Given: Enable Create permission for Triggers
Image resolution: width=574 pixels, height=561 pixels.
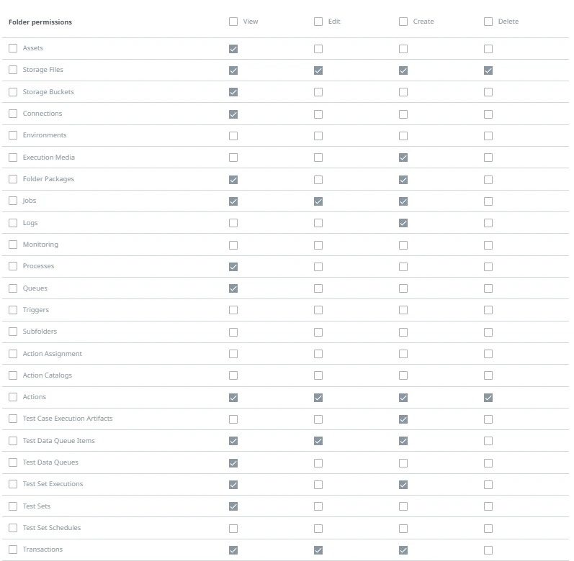Looking at the screenshot, I should click(x=403, y=310).
